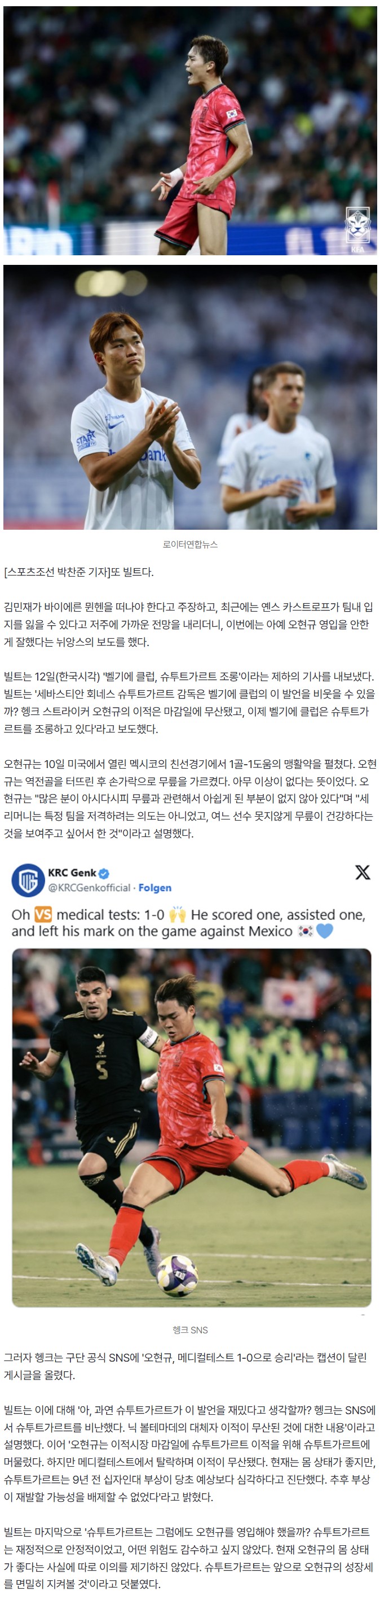
Task: Follow KRC Genk via the Folgen link
Action: 154,888
